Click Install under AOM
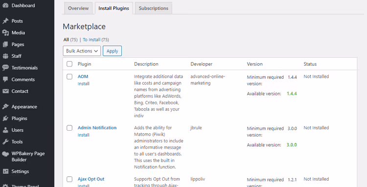The image size is (367, 187). tap(84, 84)
